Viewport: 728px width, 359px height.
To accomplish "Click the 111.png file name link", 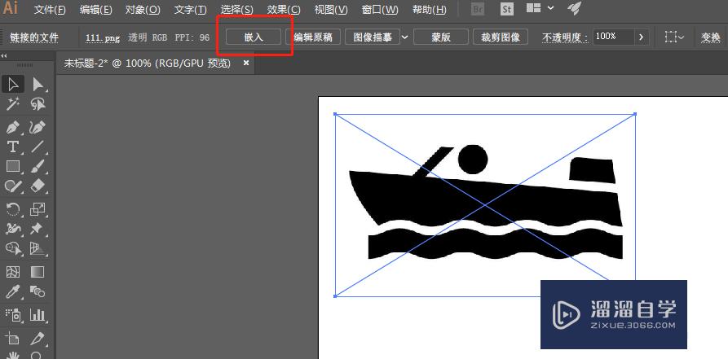I will click(x=103, y=38).
